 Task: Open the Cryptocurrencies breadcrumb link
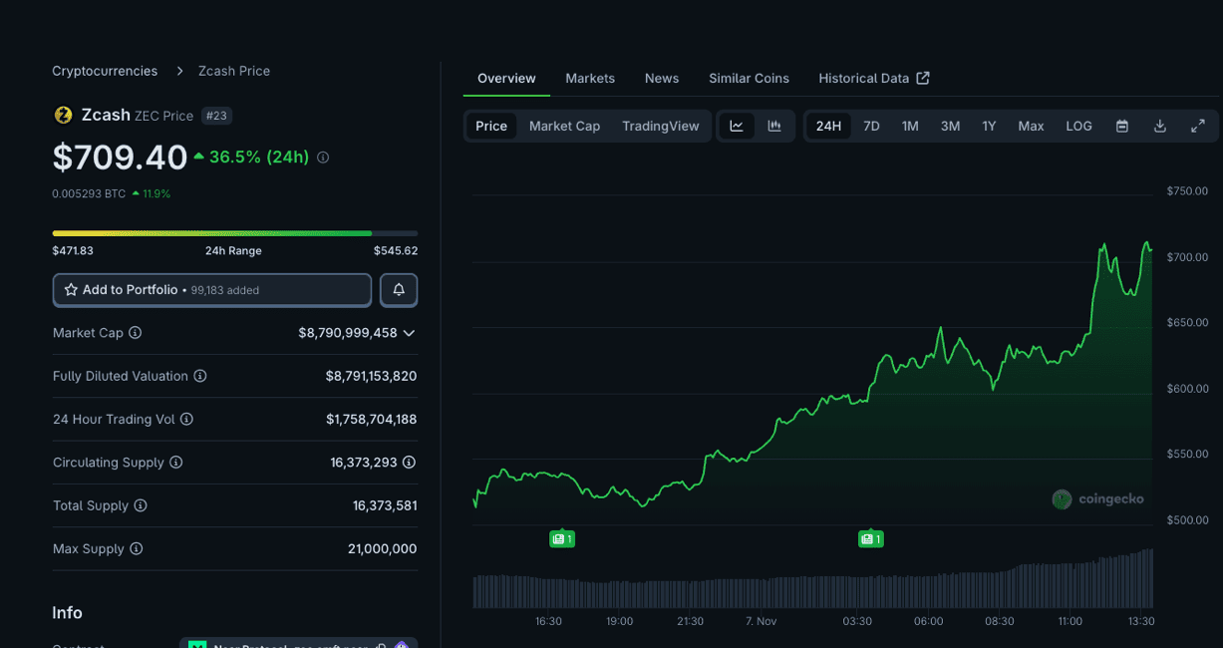click(x=105, y=71)
